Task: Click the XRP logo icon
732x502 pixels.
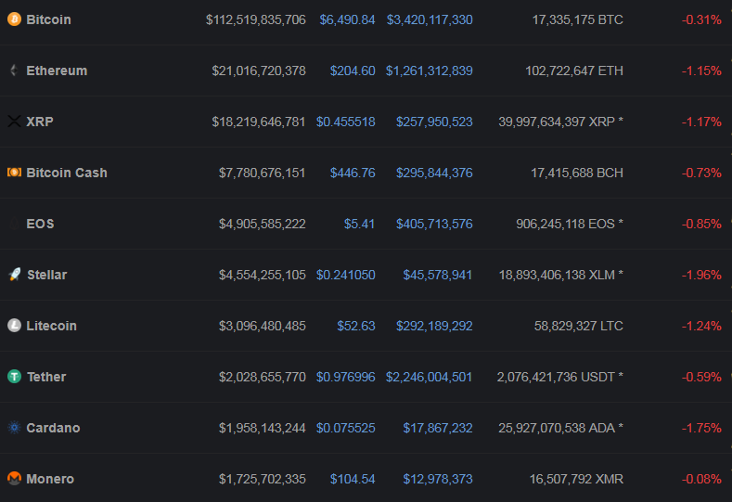Action: pyautogui.click(x=14, y=122)
